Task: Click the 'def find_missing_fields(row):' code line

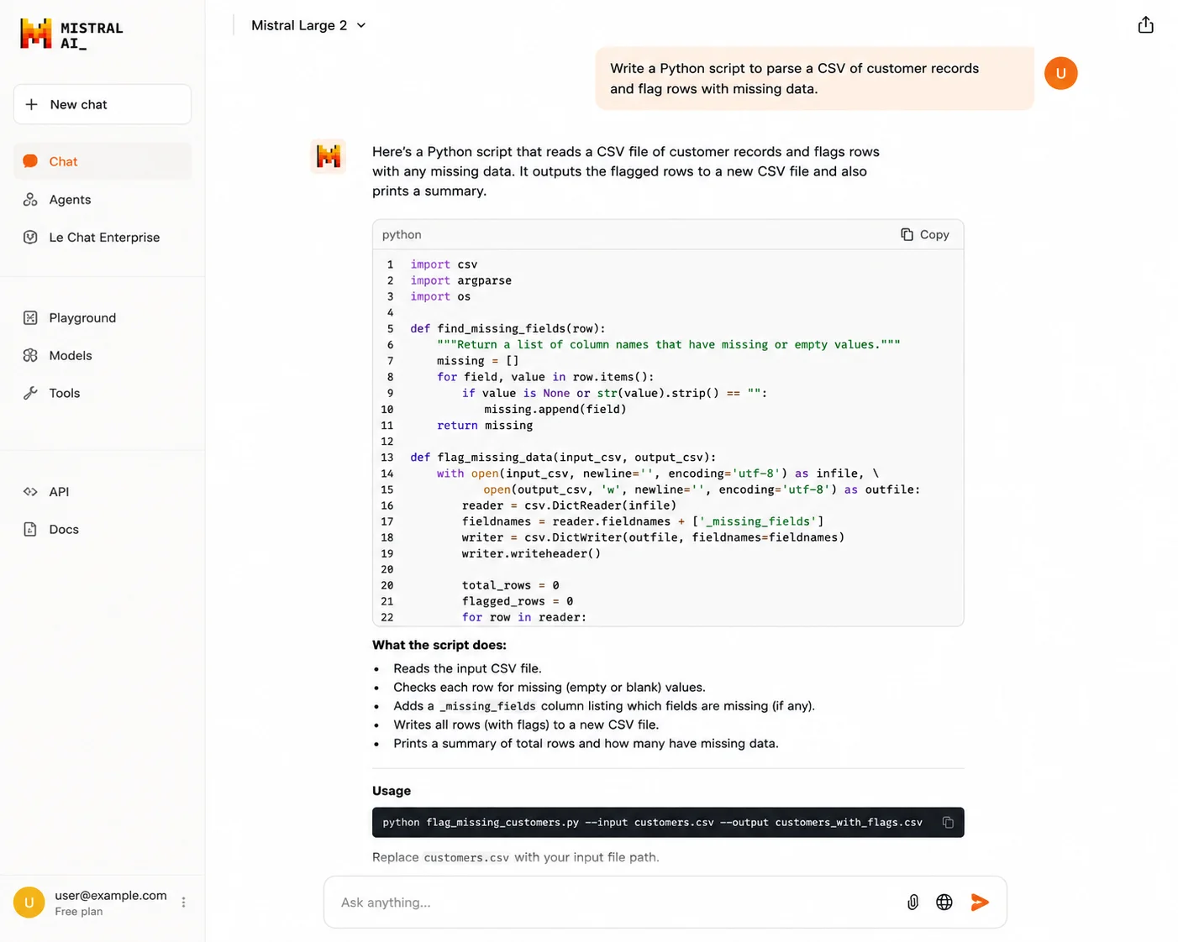Action: (507, 328)
